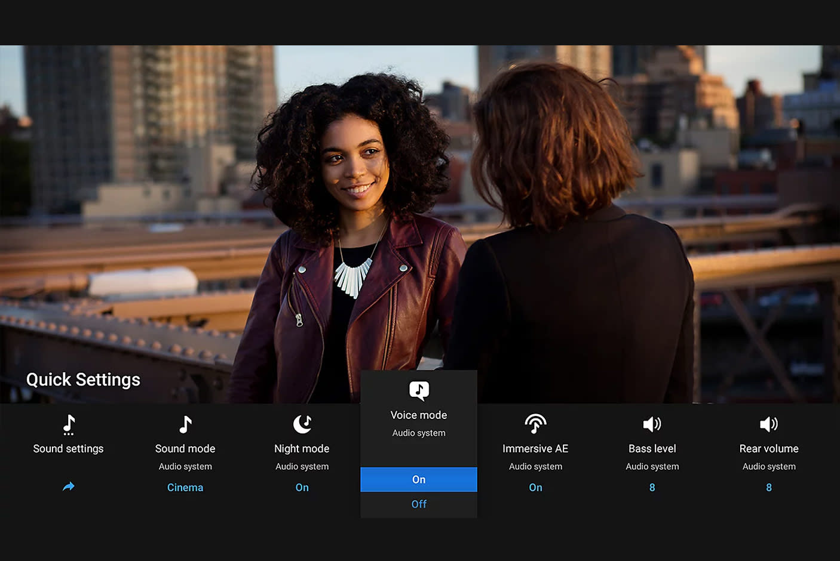Toggle Immersive AE On value
840x561 pixels.
(x=535, y=488)
